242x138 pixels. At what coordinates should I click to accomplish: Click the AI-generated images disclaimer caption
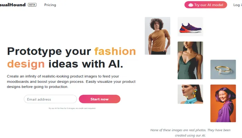(x=190, y=133)
